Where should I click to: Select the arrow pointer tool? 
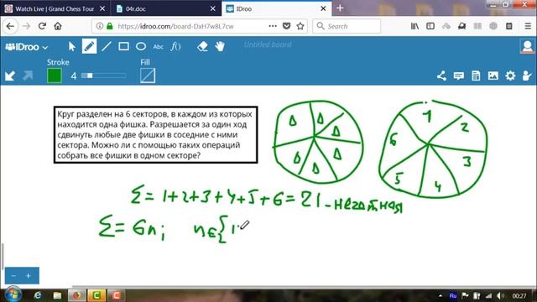(72, 46)
